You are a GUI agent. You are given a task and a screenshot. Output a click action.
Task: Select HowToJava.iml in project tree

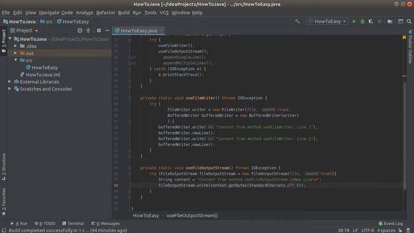tap(43, 74)
